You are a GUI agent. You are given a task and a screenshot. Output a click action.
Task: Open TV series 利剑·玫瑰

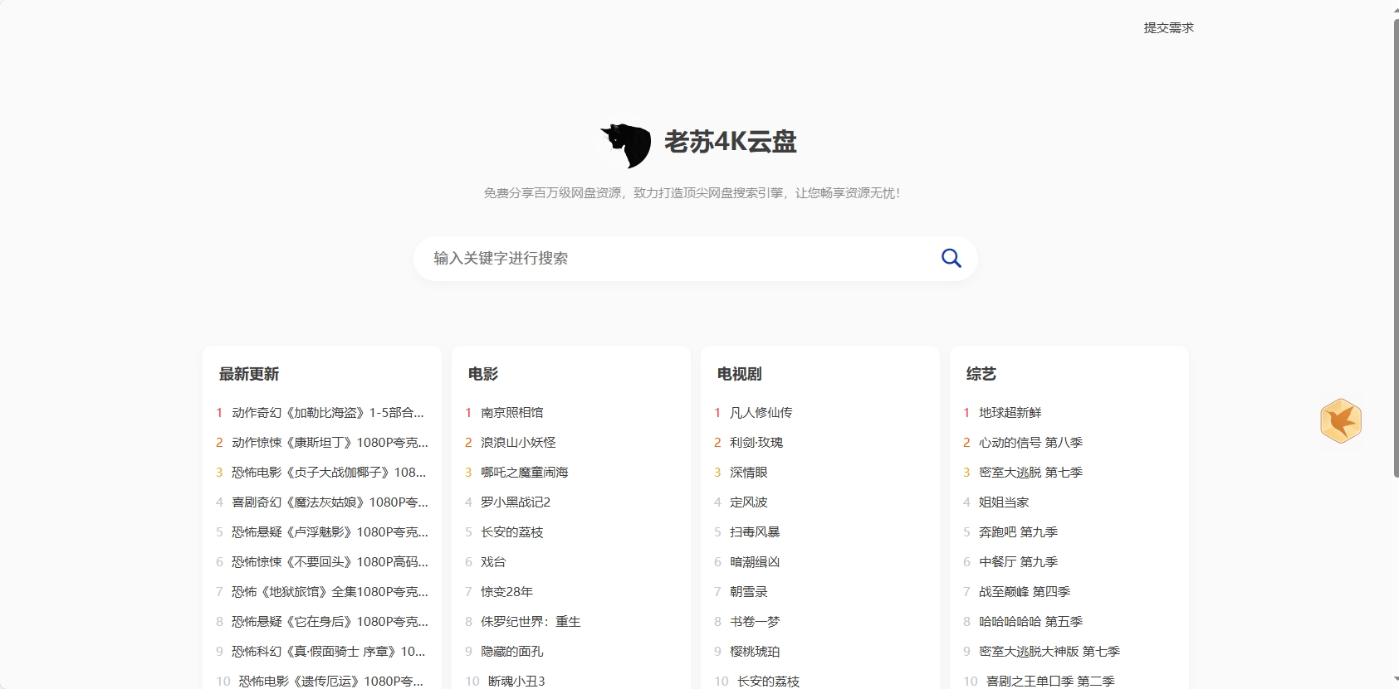(756, 442)
